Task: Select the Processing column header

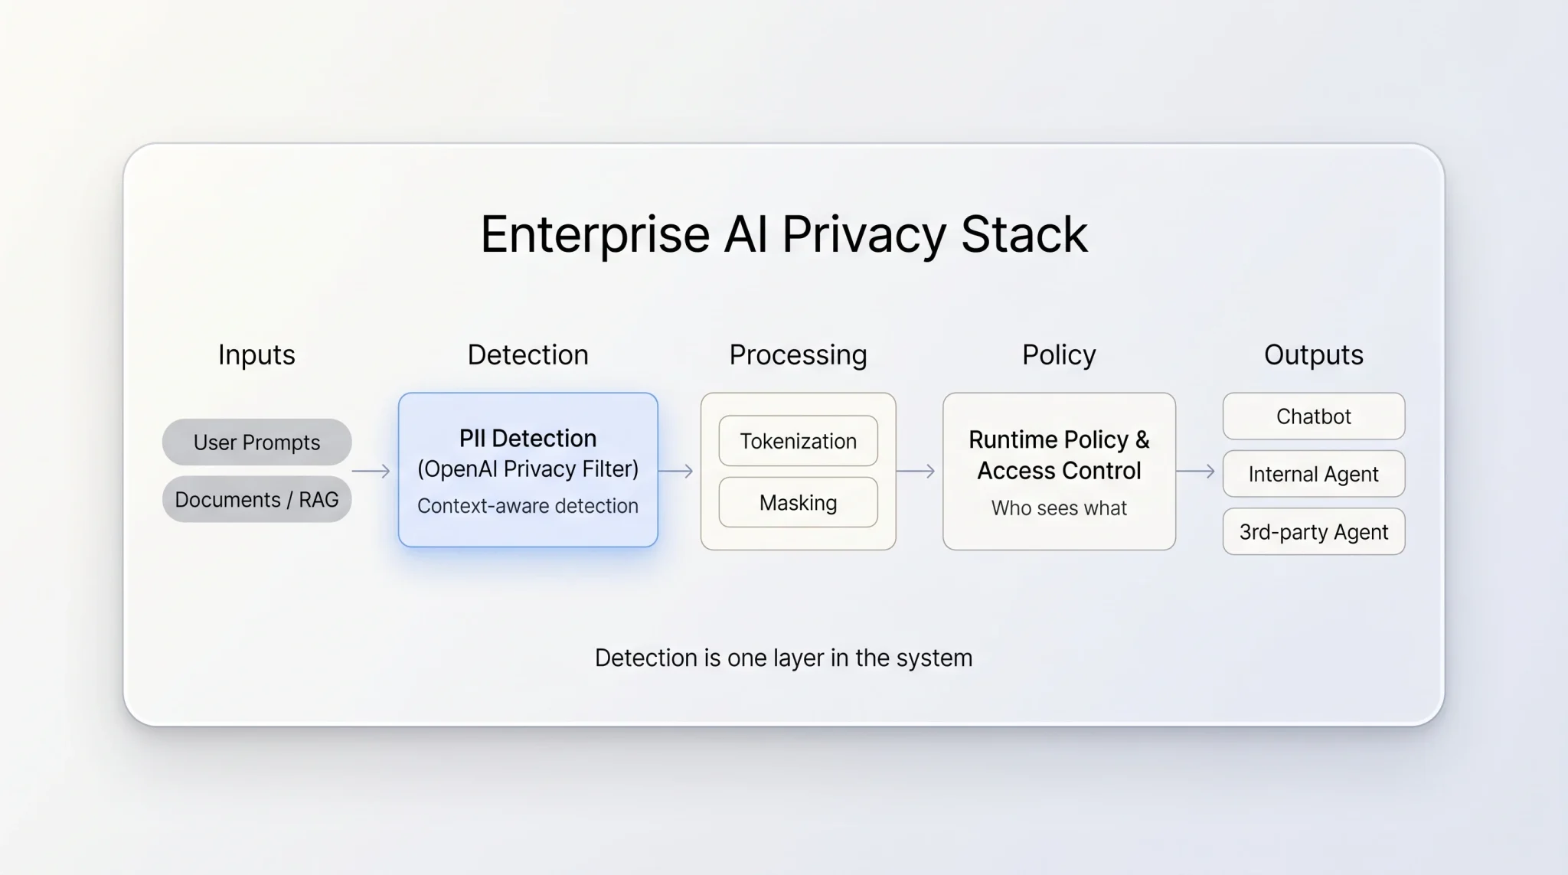Action: coord(798,354)
